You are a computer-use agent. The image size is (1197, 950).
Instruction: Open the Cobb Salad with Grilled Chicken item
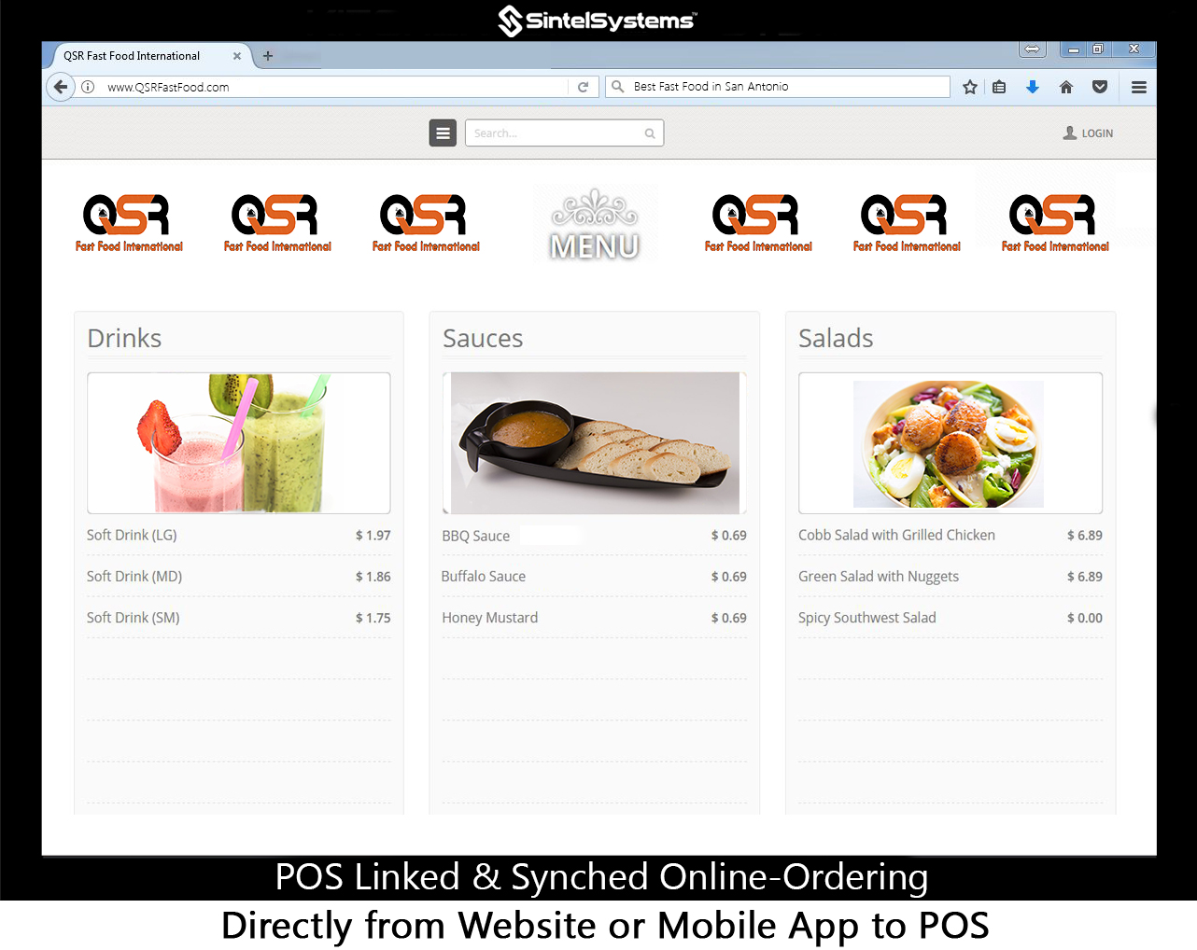[x=896, y=535]
